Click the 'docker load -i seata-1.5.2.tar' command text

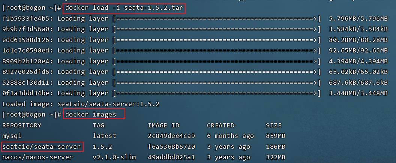pyautogui.click(x=124, y=8)
